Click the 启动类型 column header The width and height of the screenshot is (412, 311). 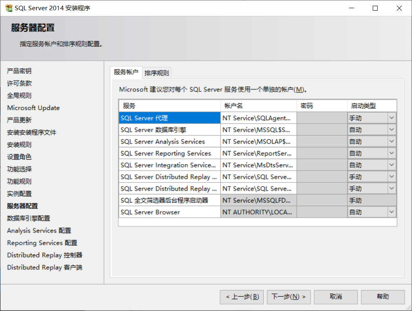coord(372,106)
